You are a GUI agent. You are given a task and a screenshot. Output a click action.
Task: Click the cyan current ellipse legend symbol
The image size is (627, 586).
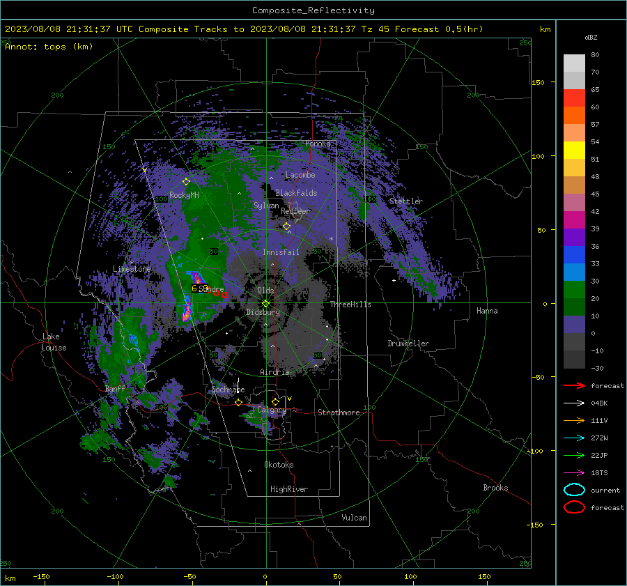[574, 490]
